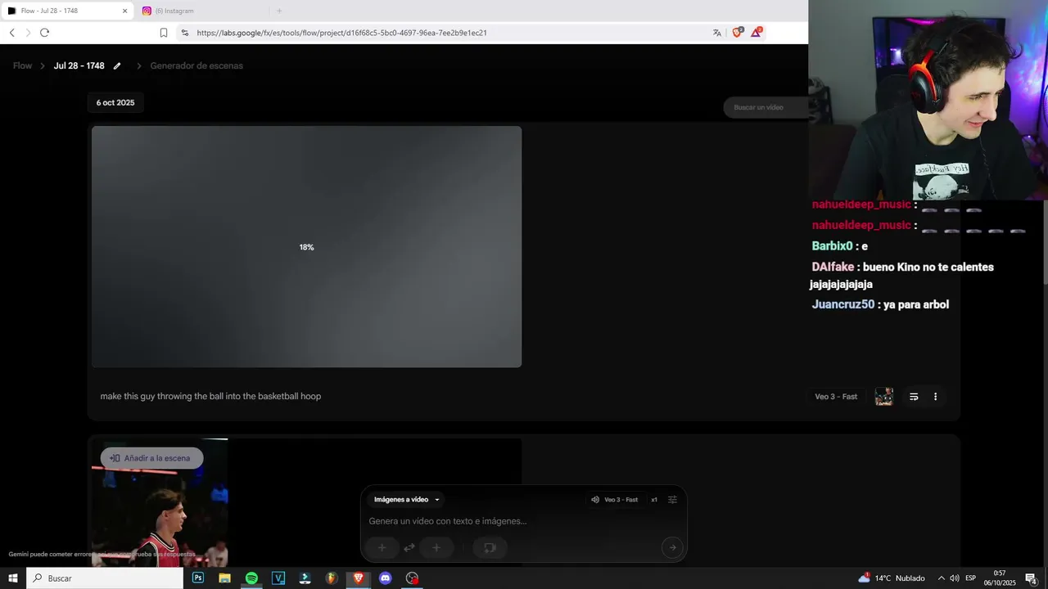Image resolution: width=1048 pixels, height=589 pixels.
Task: Click the page vertical scrollbar
Action: pyautogui.click(x=1045, y=243)
